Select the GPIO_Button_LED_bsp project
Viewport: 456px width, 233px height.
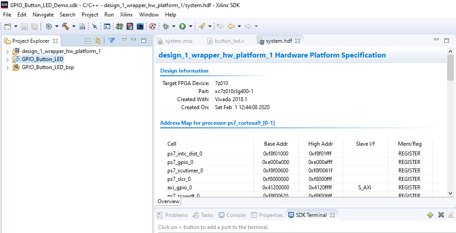click(48, 68)
